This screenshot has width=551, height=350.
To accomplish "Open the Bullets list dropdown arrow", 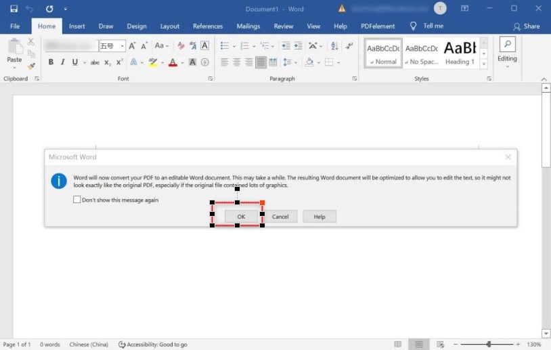I will point(234,46).
